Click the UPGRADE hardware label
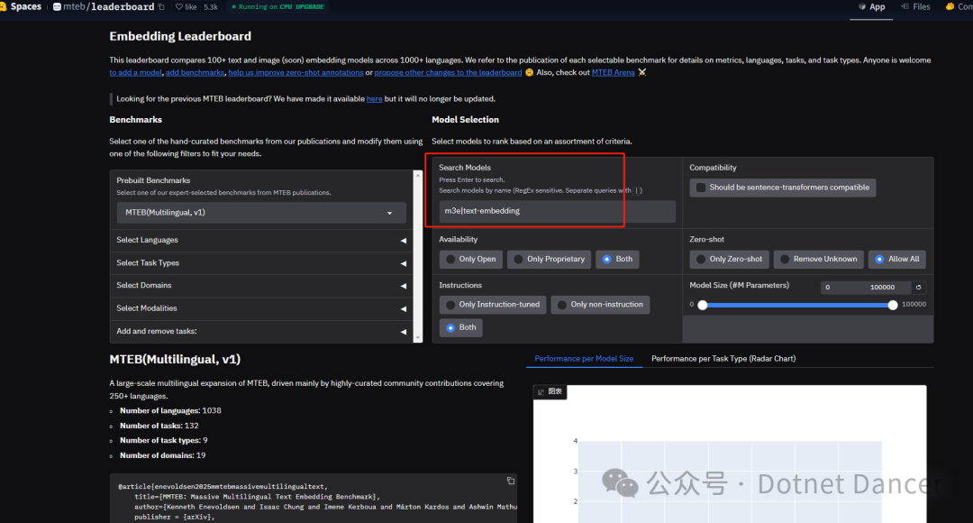The height and width of the screenshot is (523, 973). 310,7
